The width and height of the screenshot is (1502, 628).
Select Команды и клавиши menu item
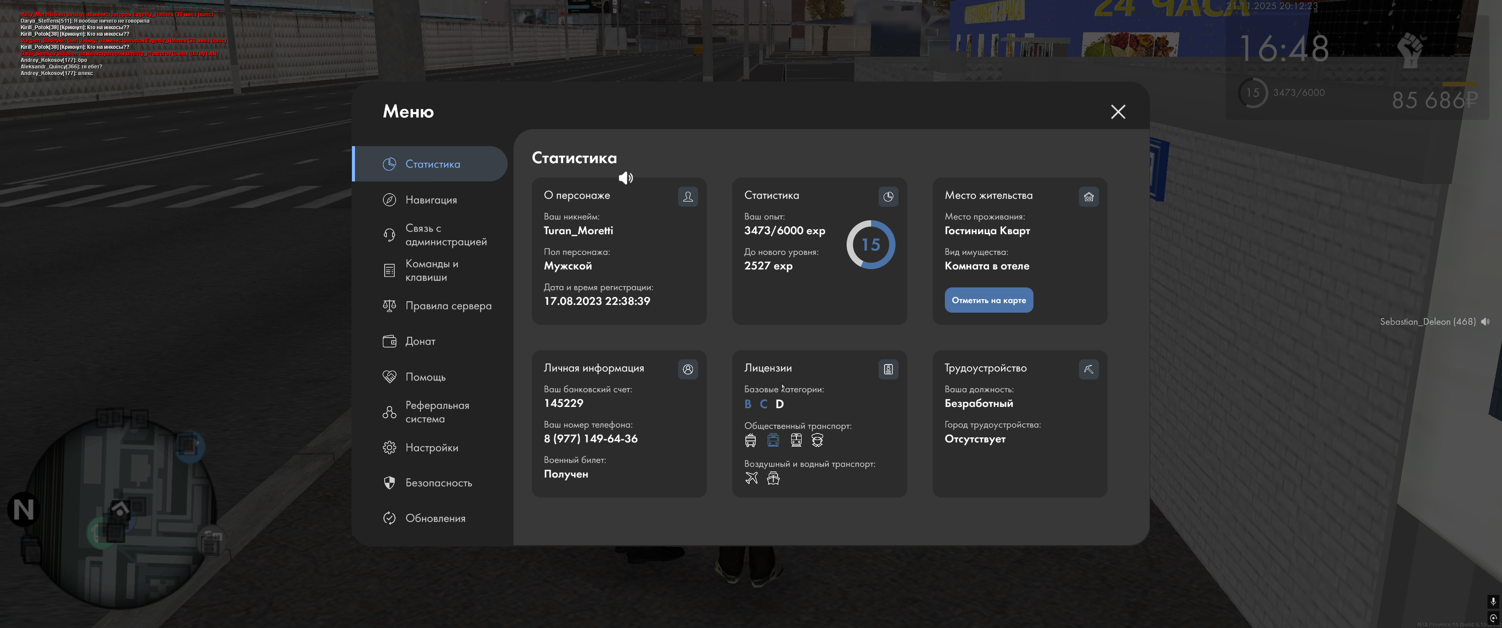click(431, 270)
